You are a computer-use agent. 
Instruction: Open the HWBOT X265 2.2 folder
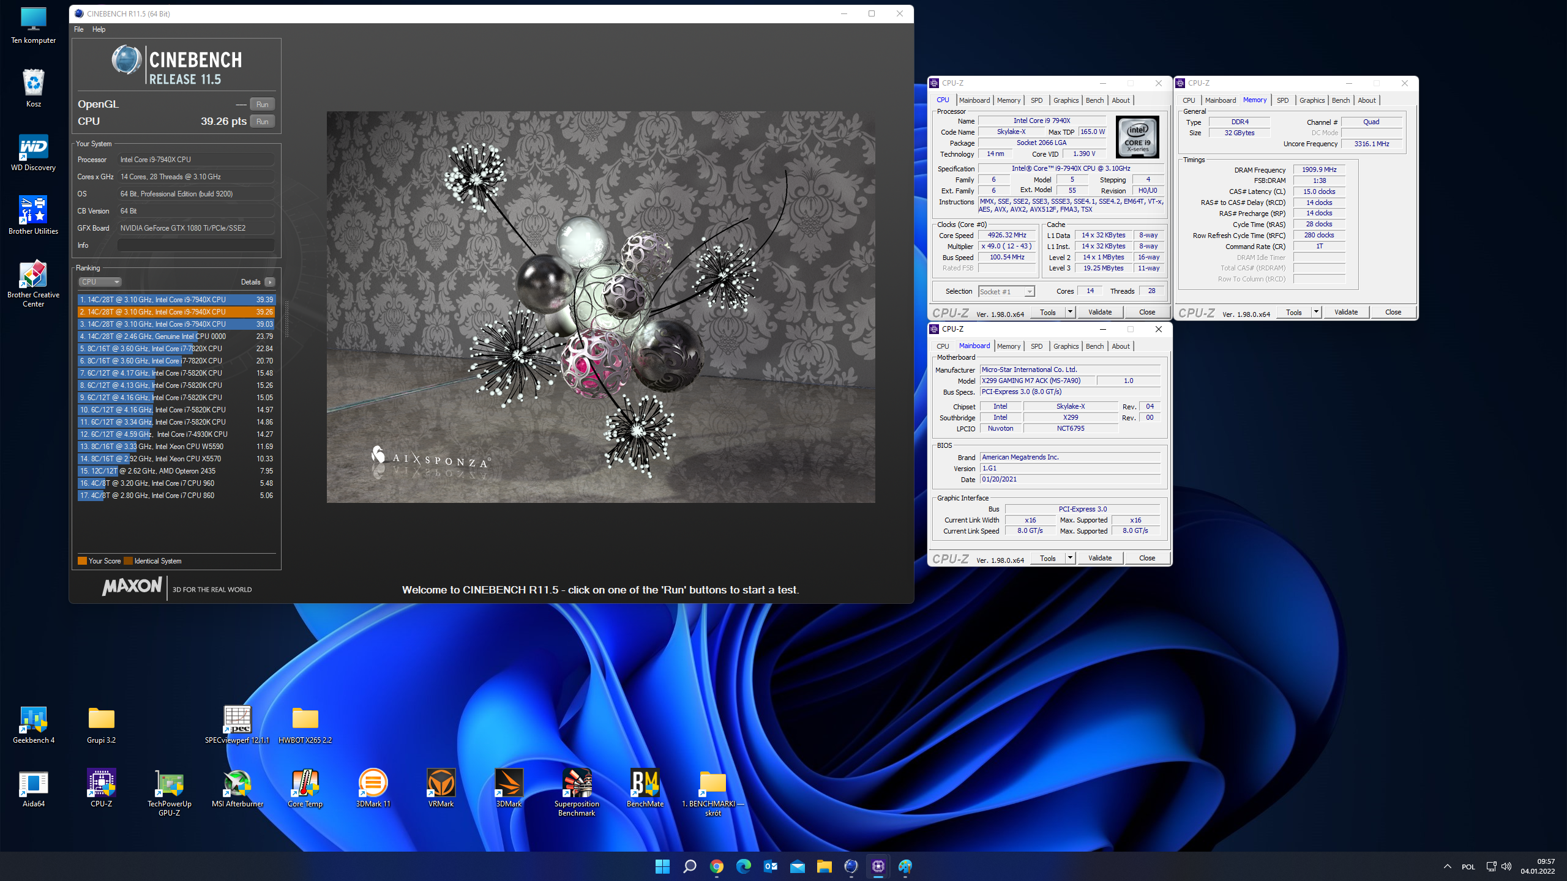305,726
